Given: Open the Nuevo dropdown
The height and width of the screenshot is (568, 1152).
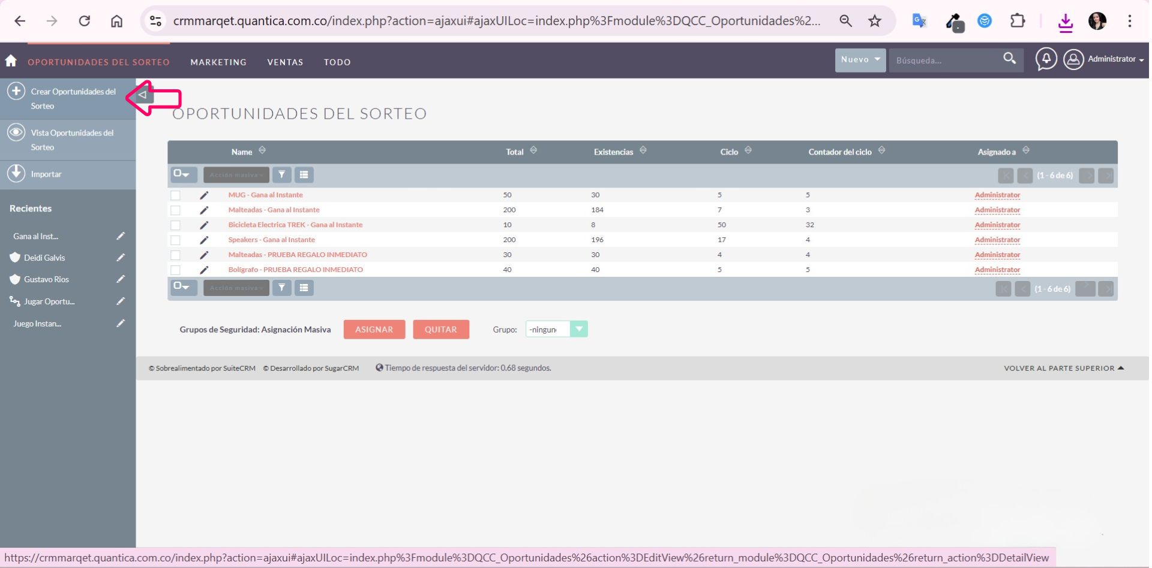Looking at the screenshot, I should pyautogui.click(x=860, y=60).
